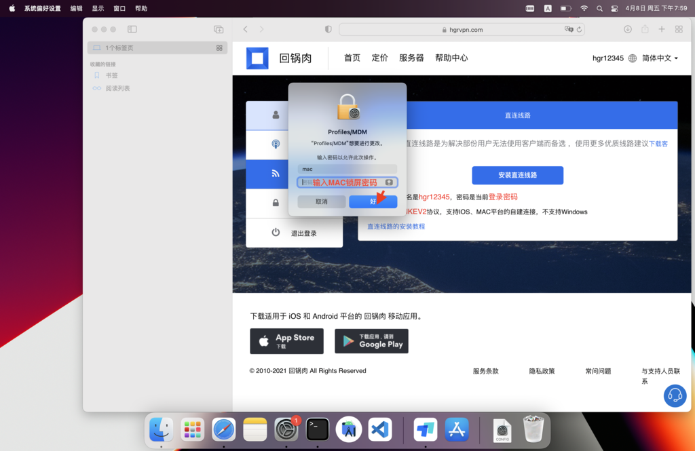Open Terminal from the Dock
Image resolution: width=695 pixels, height=451 pixels.
pyautogui.click(x=318, y=429)
